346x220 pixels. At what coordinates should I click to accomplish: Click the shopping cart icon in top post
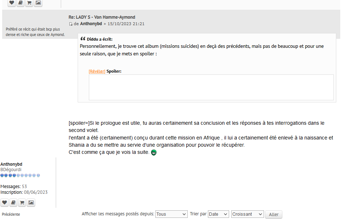29,3
